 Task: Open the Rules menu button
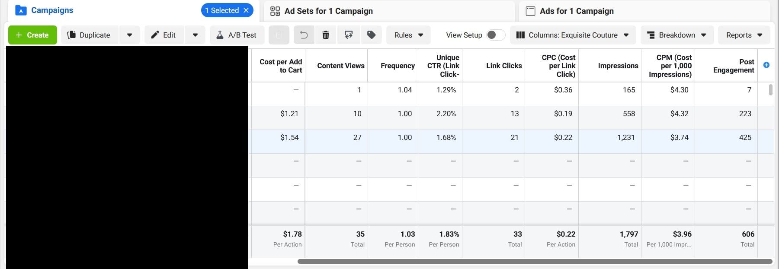coord(408,35)
